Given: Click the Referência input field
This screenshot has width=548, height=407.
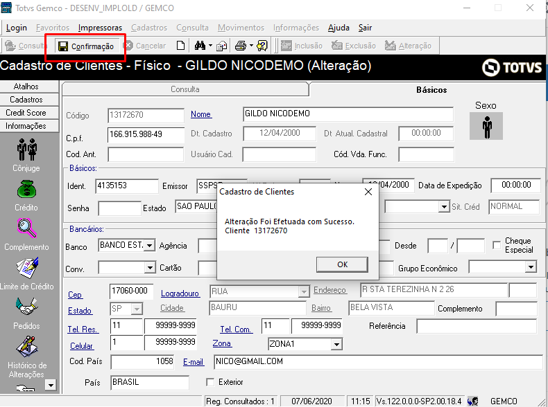Looking at the screenshot, I should [477, 327].
